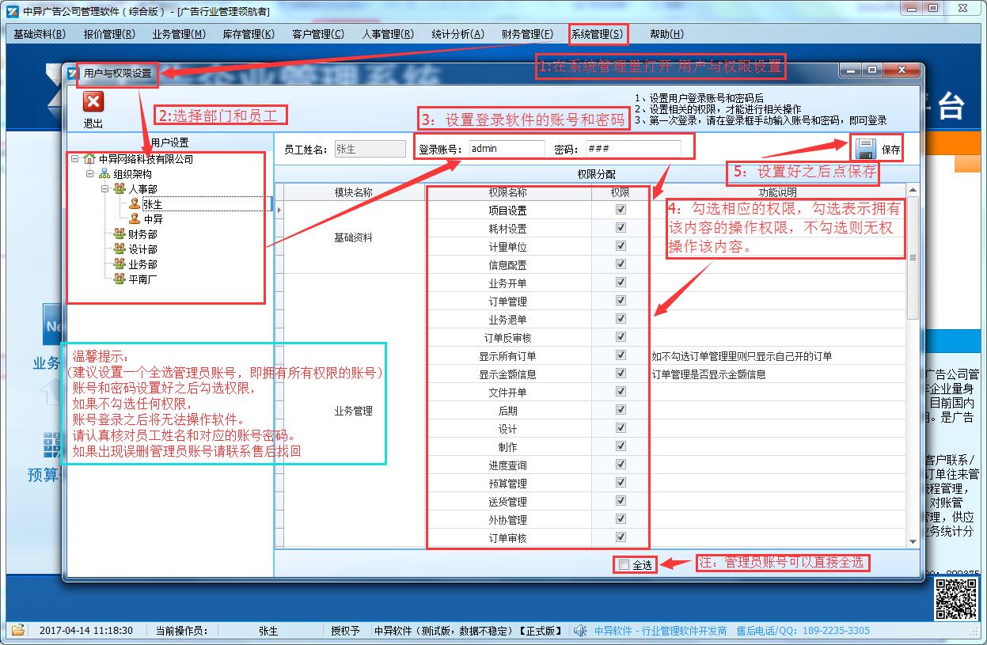
Task: Collapse the 中异网络科技有限公司 tree node
Action: pos(74,159)
